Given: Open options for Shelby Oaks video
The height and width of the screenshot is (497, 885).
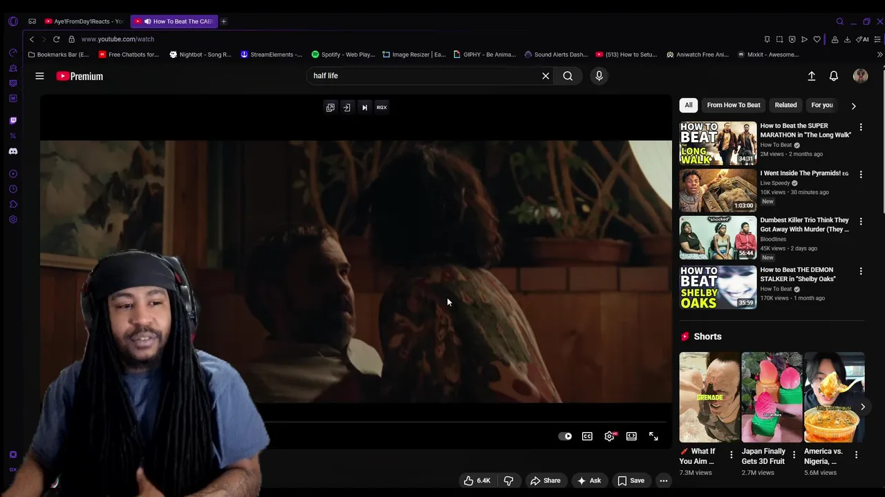Looking at the screenshot, I should click(x=861, y=271).
